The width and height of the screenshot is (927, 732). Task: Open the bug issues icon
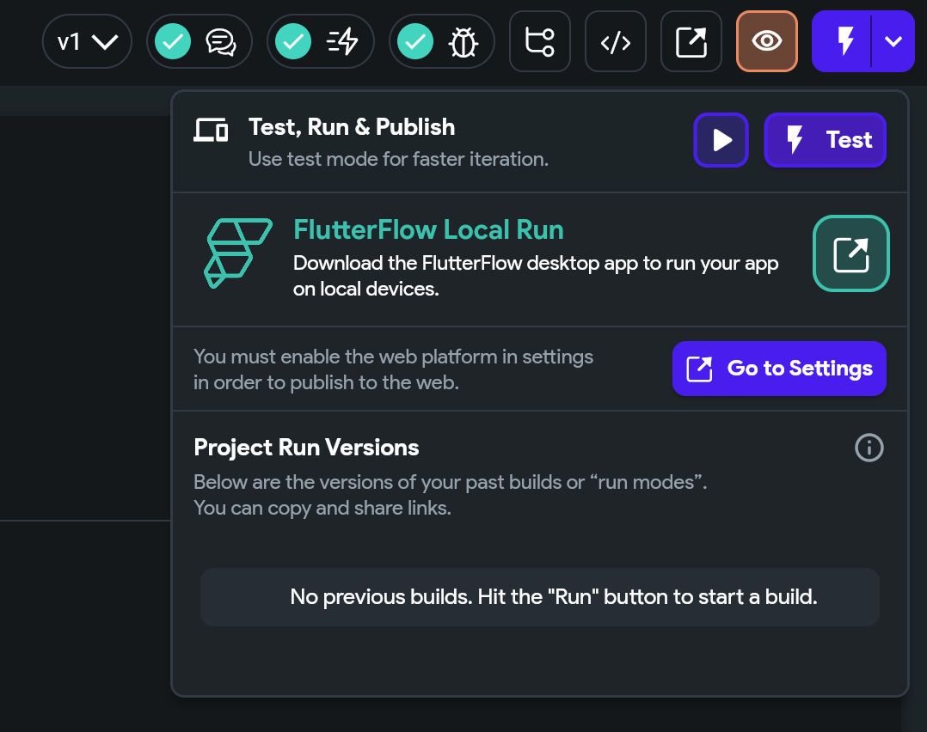click(x=463, y=43)
